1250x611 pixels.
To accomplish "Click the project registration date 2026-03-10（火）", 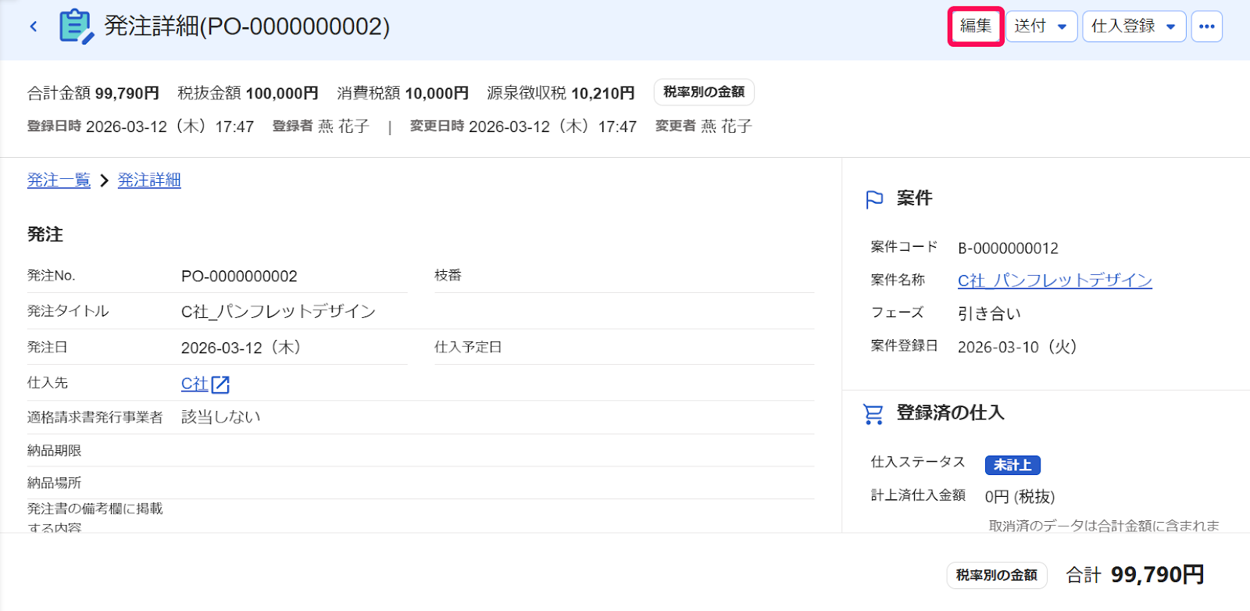I will [1017, 347].
